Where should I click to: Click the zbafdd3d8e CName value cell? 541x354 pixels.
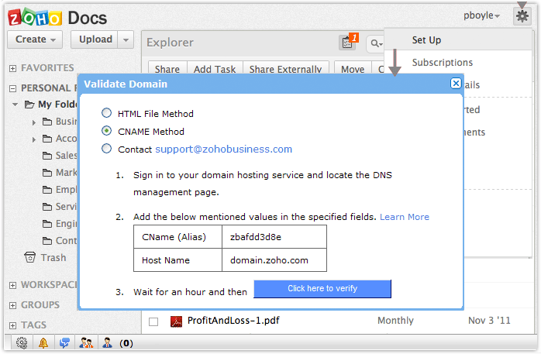(x=274, y=237)
